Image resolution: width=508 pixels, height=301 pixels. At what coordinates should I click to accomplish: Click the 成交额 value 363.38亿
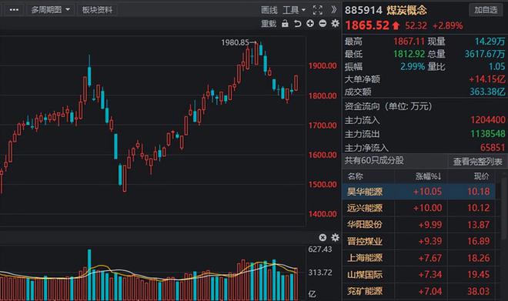tap(487, 92)
